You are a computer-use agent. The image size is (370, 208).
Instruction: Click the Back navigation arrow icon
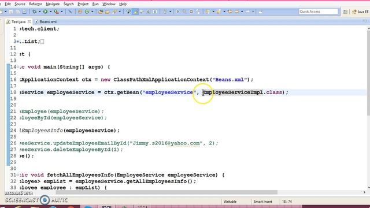[x=236, y=12]
